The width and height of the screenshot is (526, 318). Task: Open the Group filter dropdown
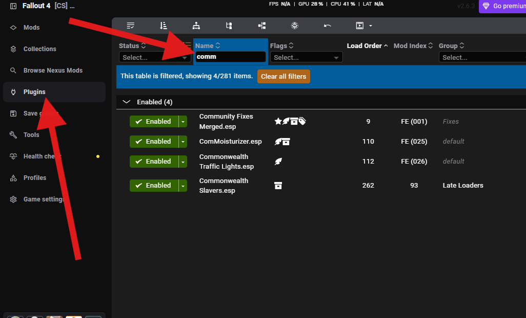tap(482, 57)
